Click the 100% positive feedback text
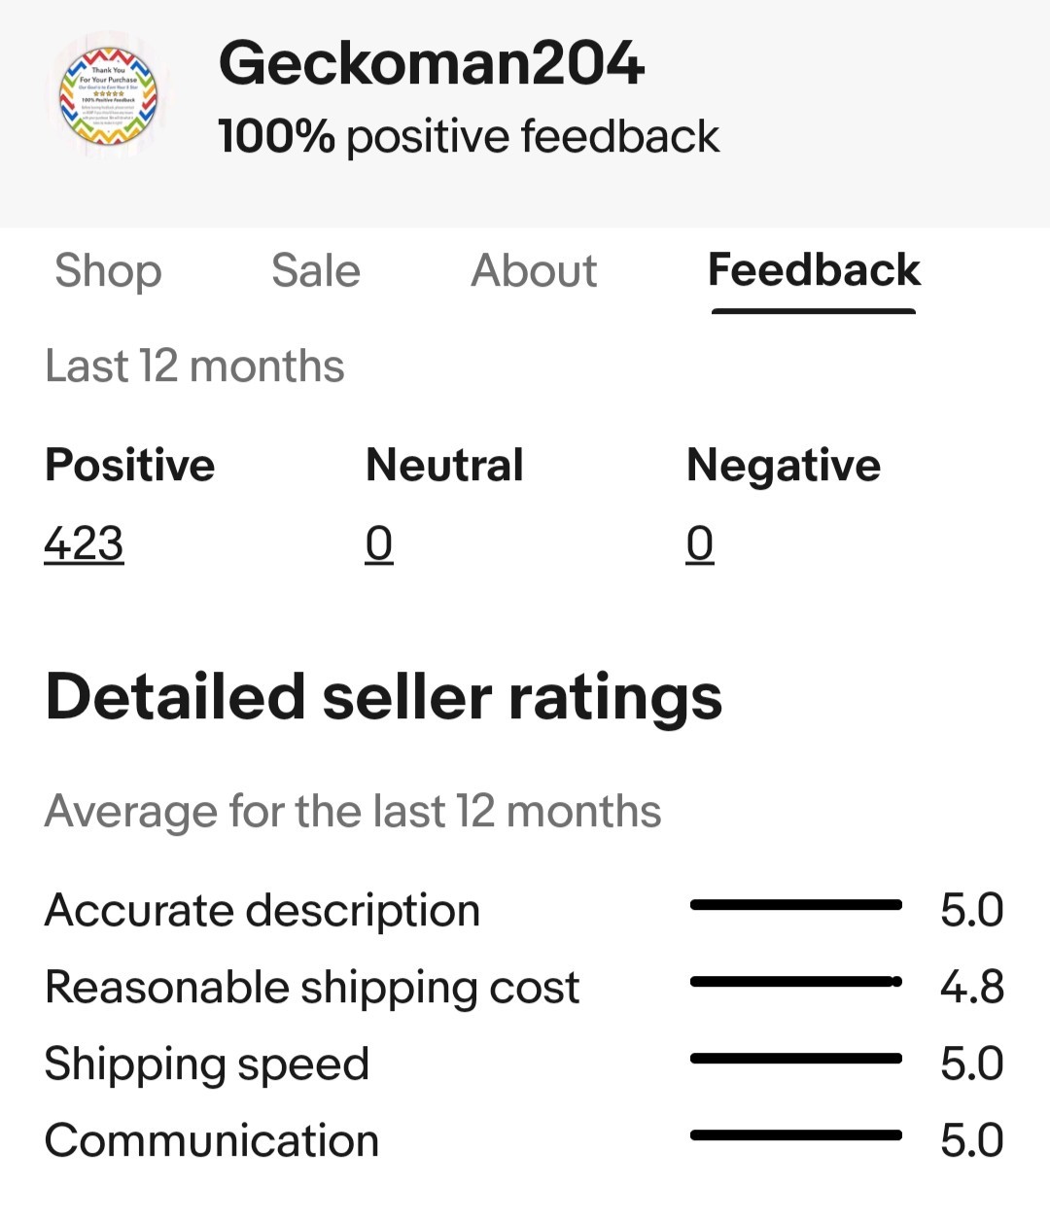1050x1220 pixels. [469, 136]
